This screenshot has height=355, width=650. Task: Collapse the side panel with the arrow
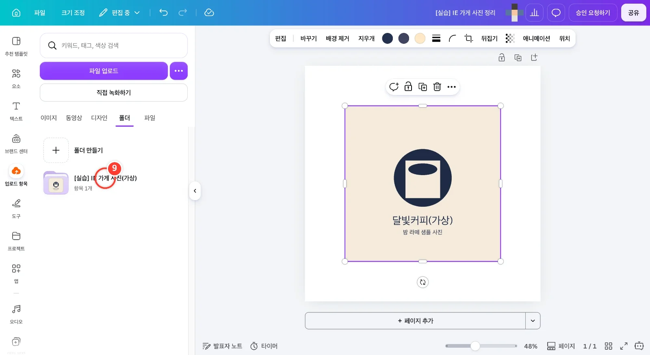tap(195, 191)
